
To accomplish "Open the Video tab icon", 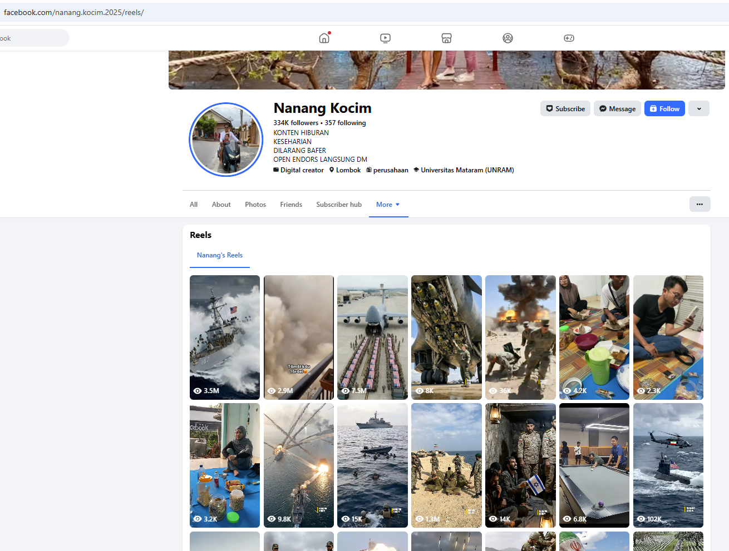I will (385, 38).
